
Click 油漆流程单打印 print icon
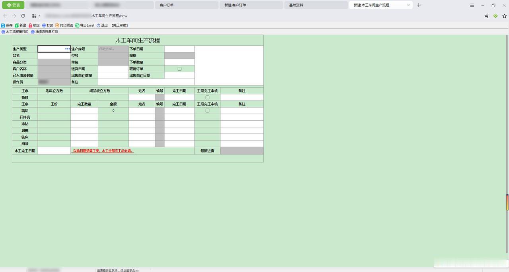click(x=33, y=32)
